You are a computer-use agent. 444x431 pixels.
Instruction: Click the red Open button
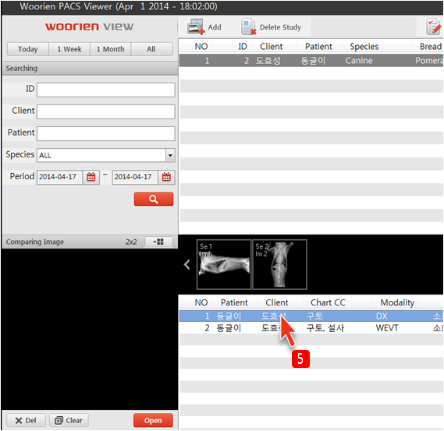[x=153, y=421]
